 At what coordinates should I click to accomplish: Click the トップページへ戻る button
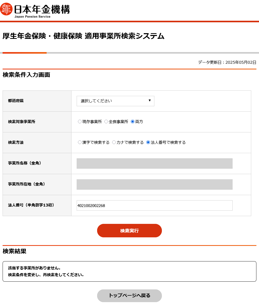pyautogui.click(x=129, y=296)
